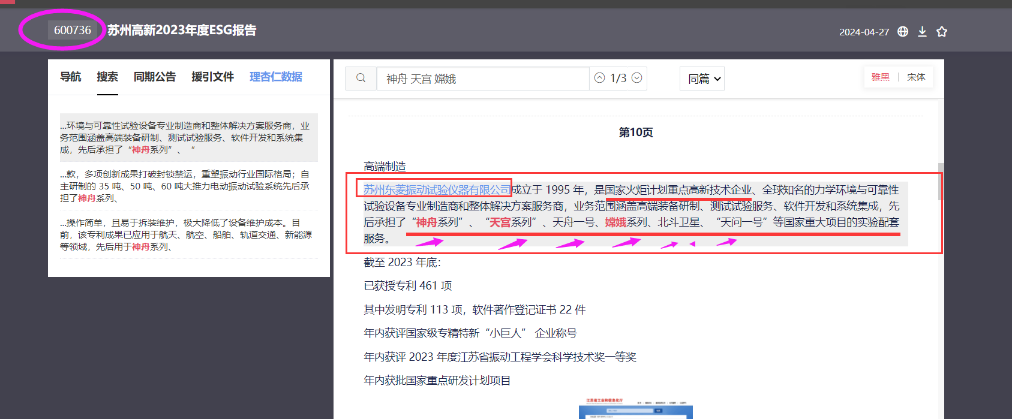Switch theme to 雅黑

(880, 77)
